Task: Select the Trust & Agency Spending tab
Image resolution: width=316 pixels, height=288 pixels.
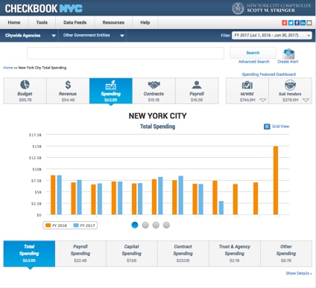Action: point(235,254)
